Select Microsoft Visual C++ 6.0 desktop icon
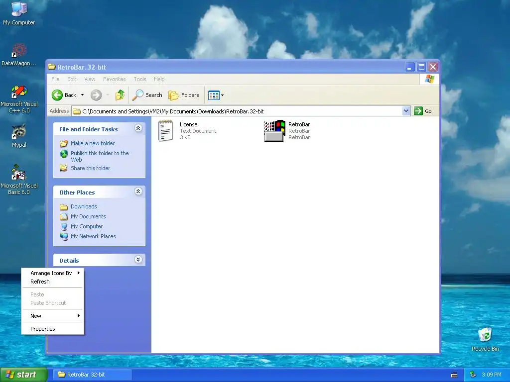 click(19, 99)
